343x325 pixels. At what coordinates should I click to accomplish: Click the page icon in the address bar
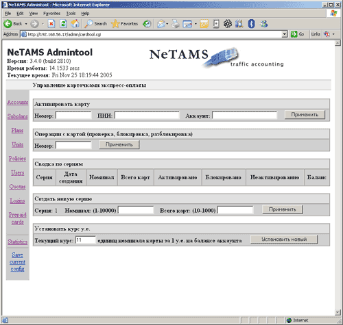pos(23,34)
